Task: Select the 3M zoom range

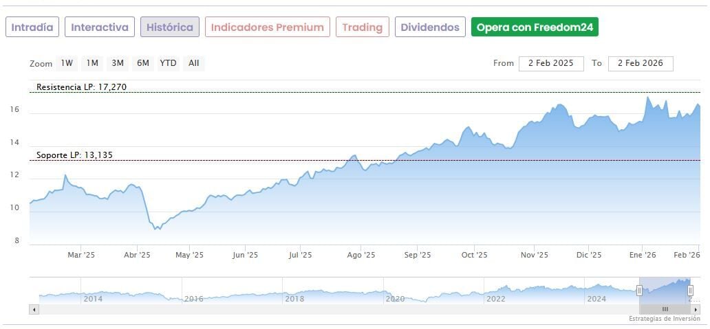Action: coord(118,63)
